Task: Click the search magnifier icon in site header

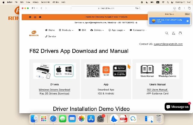Action: point(167,33)
